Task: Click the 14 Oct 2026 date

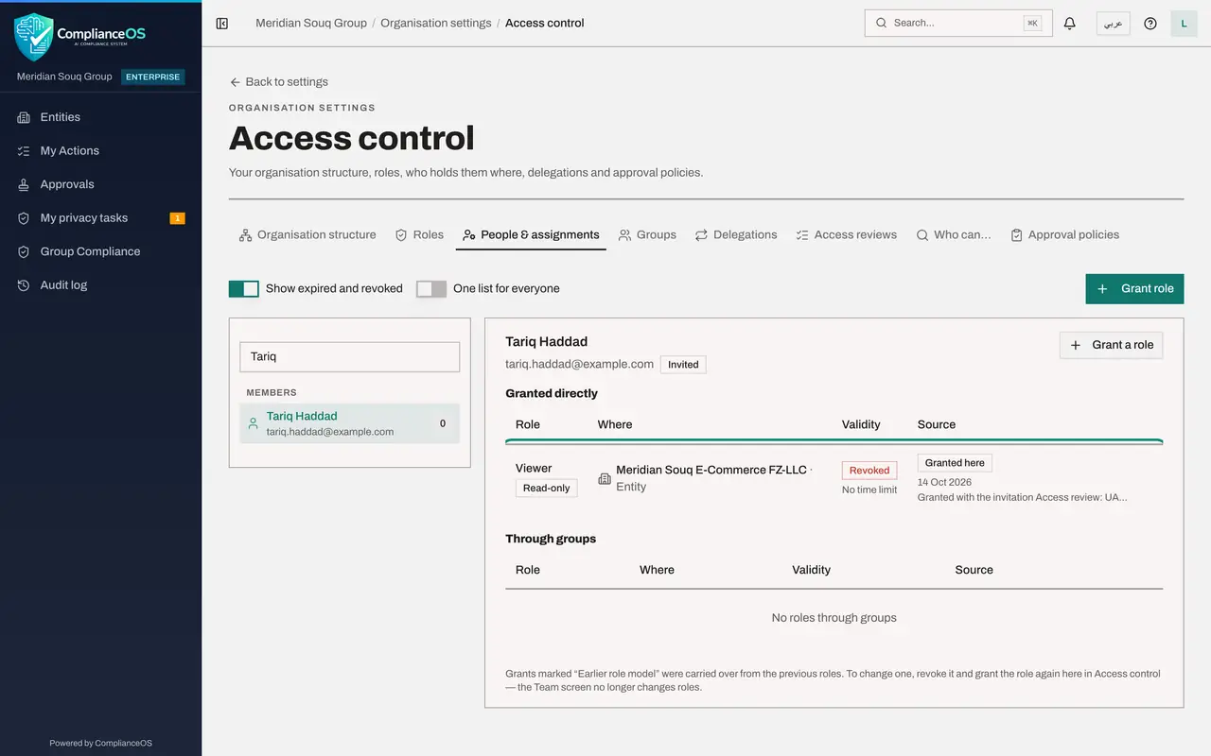Action: tap(944, 482)
